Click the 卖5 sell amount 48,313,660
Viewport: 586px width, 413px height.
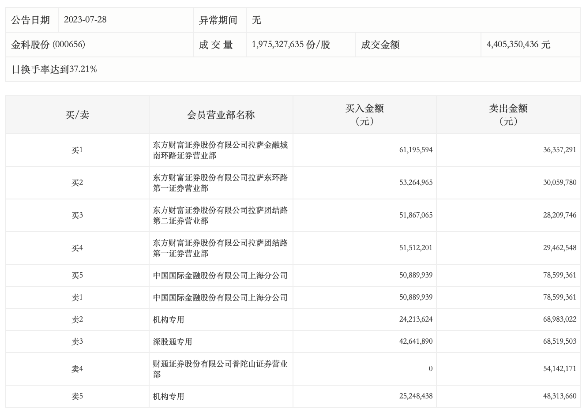point(559,396)
